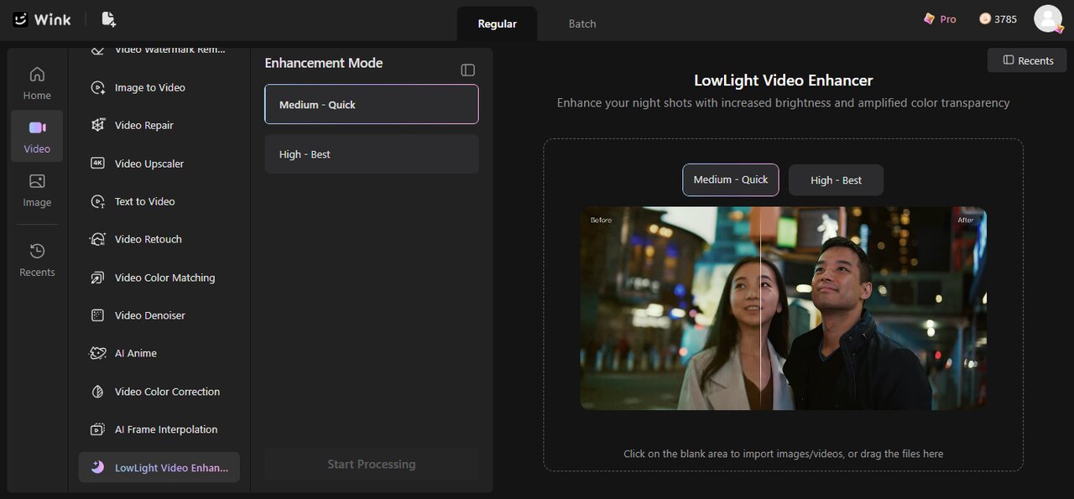Select Medium - Quick in Enhancement Mode panel
Viewport: 1074px width, 499px height.
372,104
